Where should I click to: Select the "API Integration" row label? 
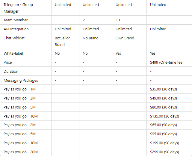pyautogui.click(x=16, y=29)
